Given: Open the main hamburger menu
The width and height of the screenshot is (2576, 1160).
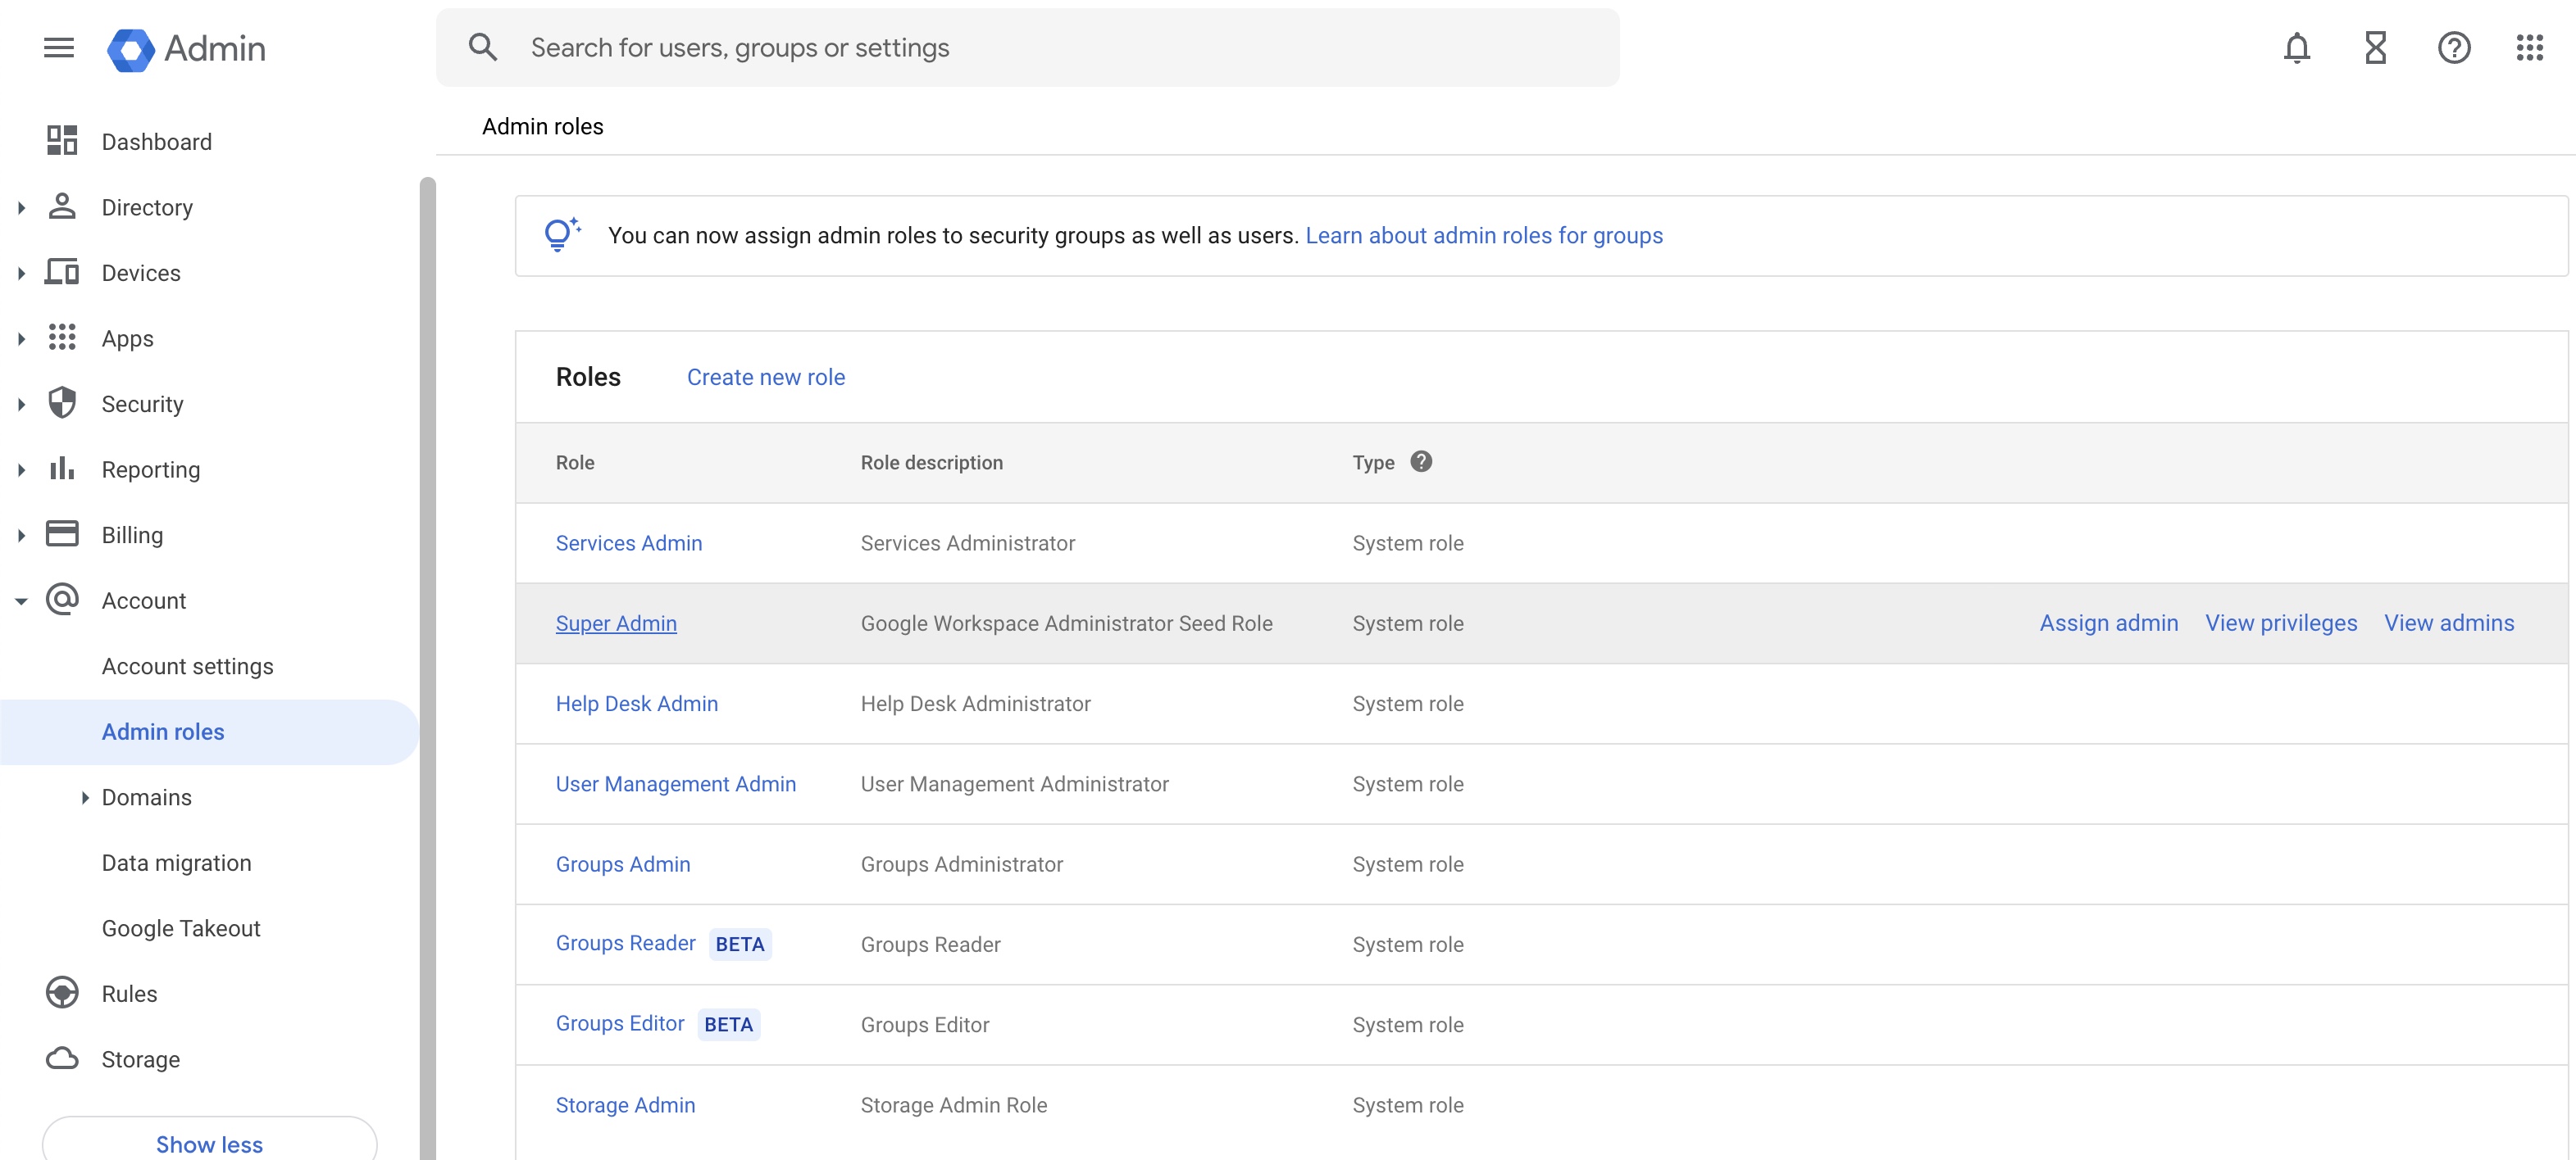Looking at the screenshot, I should point(59,48).
